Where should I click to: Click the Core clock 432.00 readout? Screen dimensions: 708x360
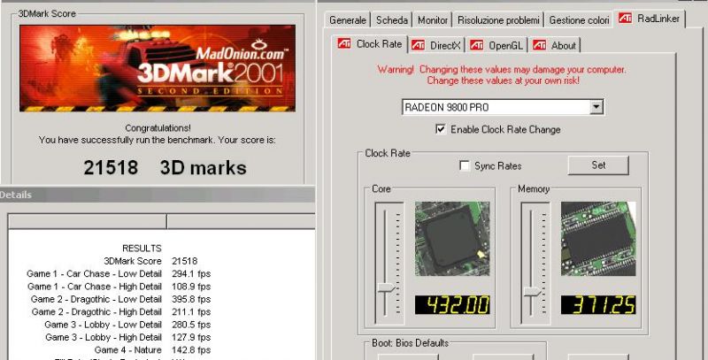pyautogui.click(x=452, y=305)
